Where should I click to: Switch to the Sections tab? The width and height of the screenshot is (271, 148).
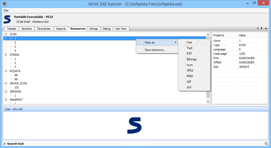pos(27,29)
